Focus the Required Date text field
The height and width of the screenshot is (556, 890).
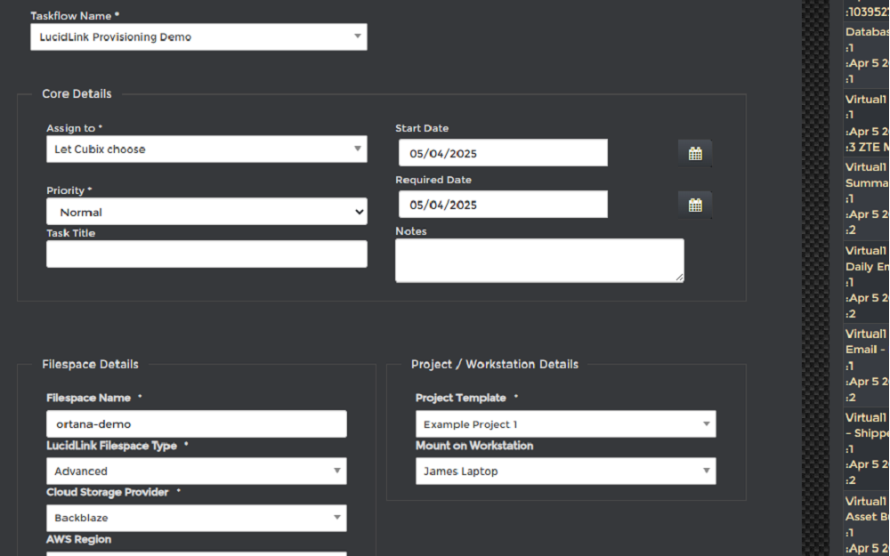click(x=503, y=205)
